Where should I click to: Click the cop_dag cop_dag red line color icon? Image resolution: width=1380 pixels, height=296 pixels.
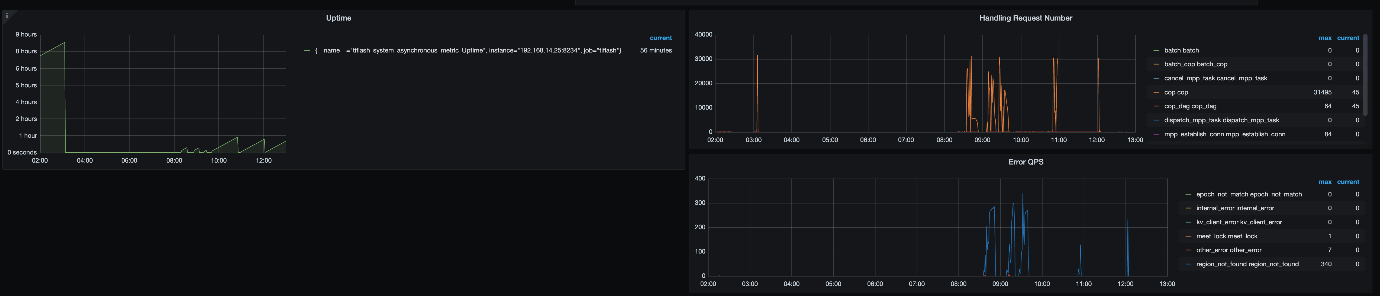[x=1156, y=107]
